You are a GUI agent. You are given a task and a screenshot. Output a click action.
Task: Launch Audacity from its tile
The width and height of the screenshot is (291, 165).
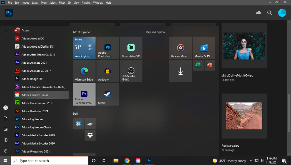coord(108,71)
